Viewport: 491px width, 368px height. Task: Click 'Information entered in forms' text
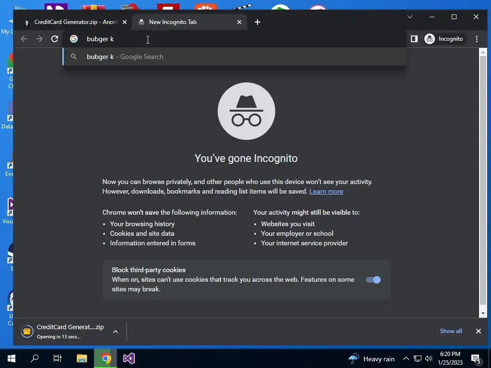point(153,243)
